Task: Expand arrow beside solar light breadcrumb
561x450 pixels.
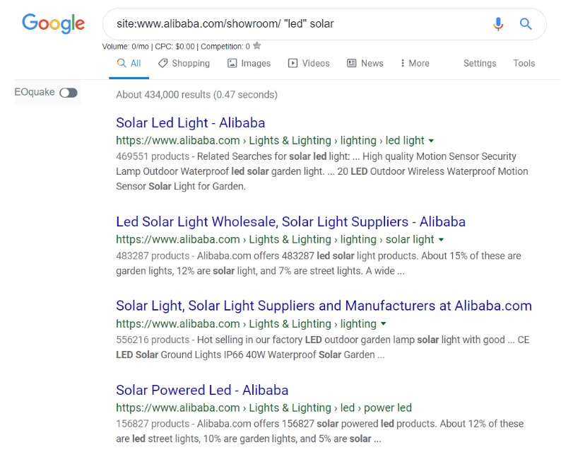Action: point(441,240)
